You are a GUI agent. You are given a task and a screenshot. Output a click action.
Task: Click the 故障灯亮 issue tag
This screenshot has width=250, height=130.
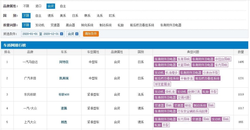click(194, 92)
